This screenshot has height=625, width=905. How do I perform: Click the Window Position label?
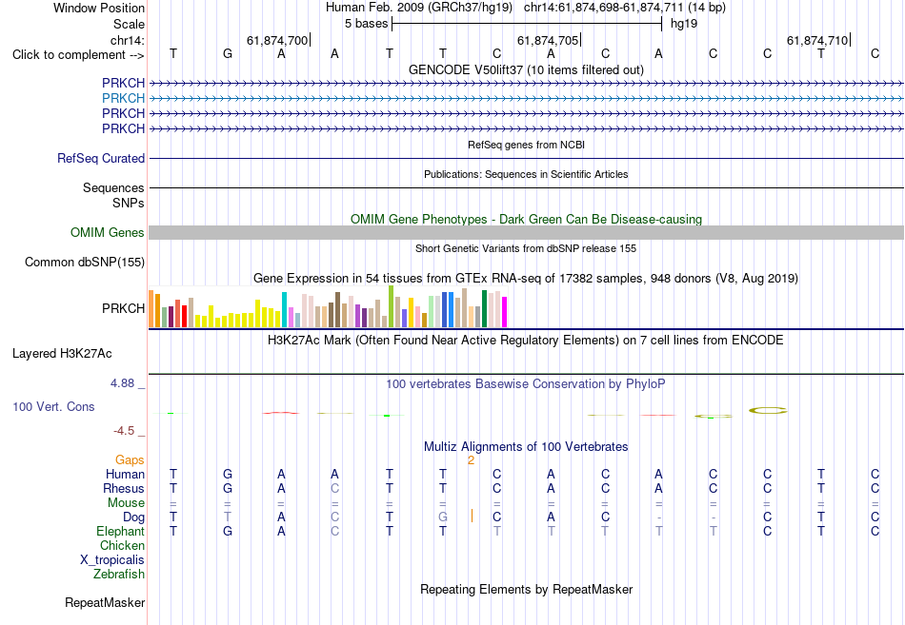click(x=99, y=8)
